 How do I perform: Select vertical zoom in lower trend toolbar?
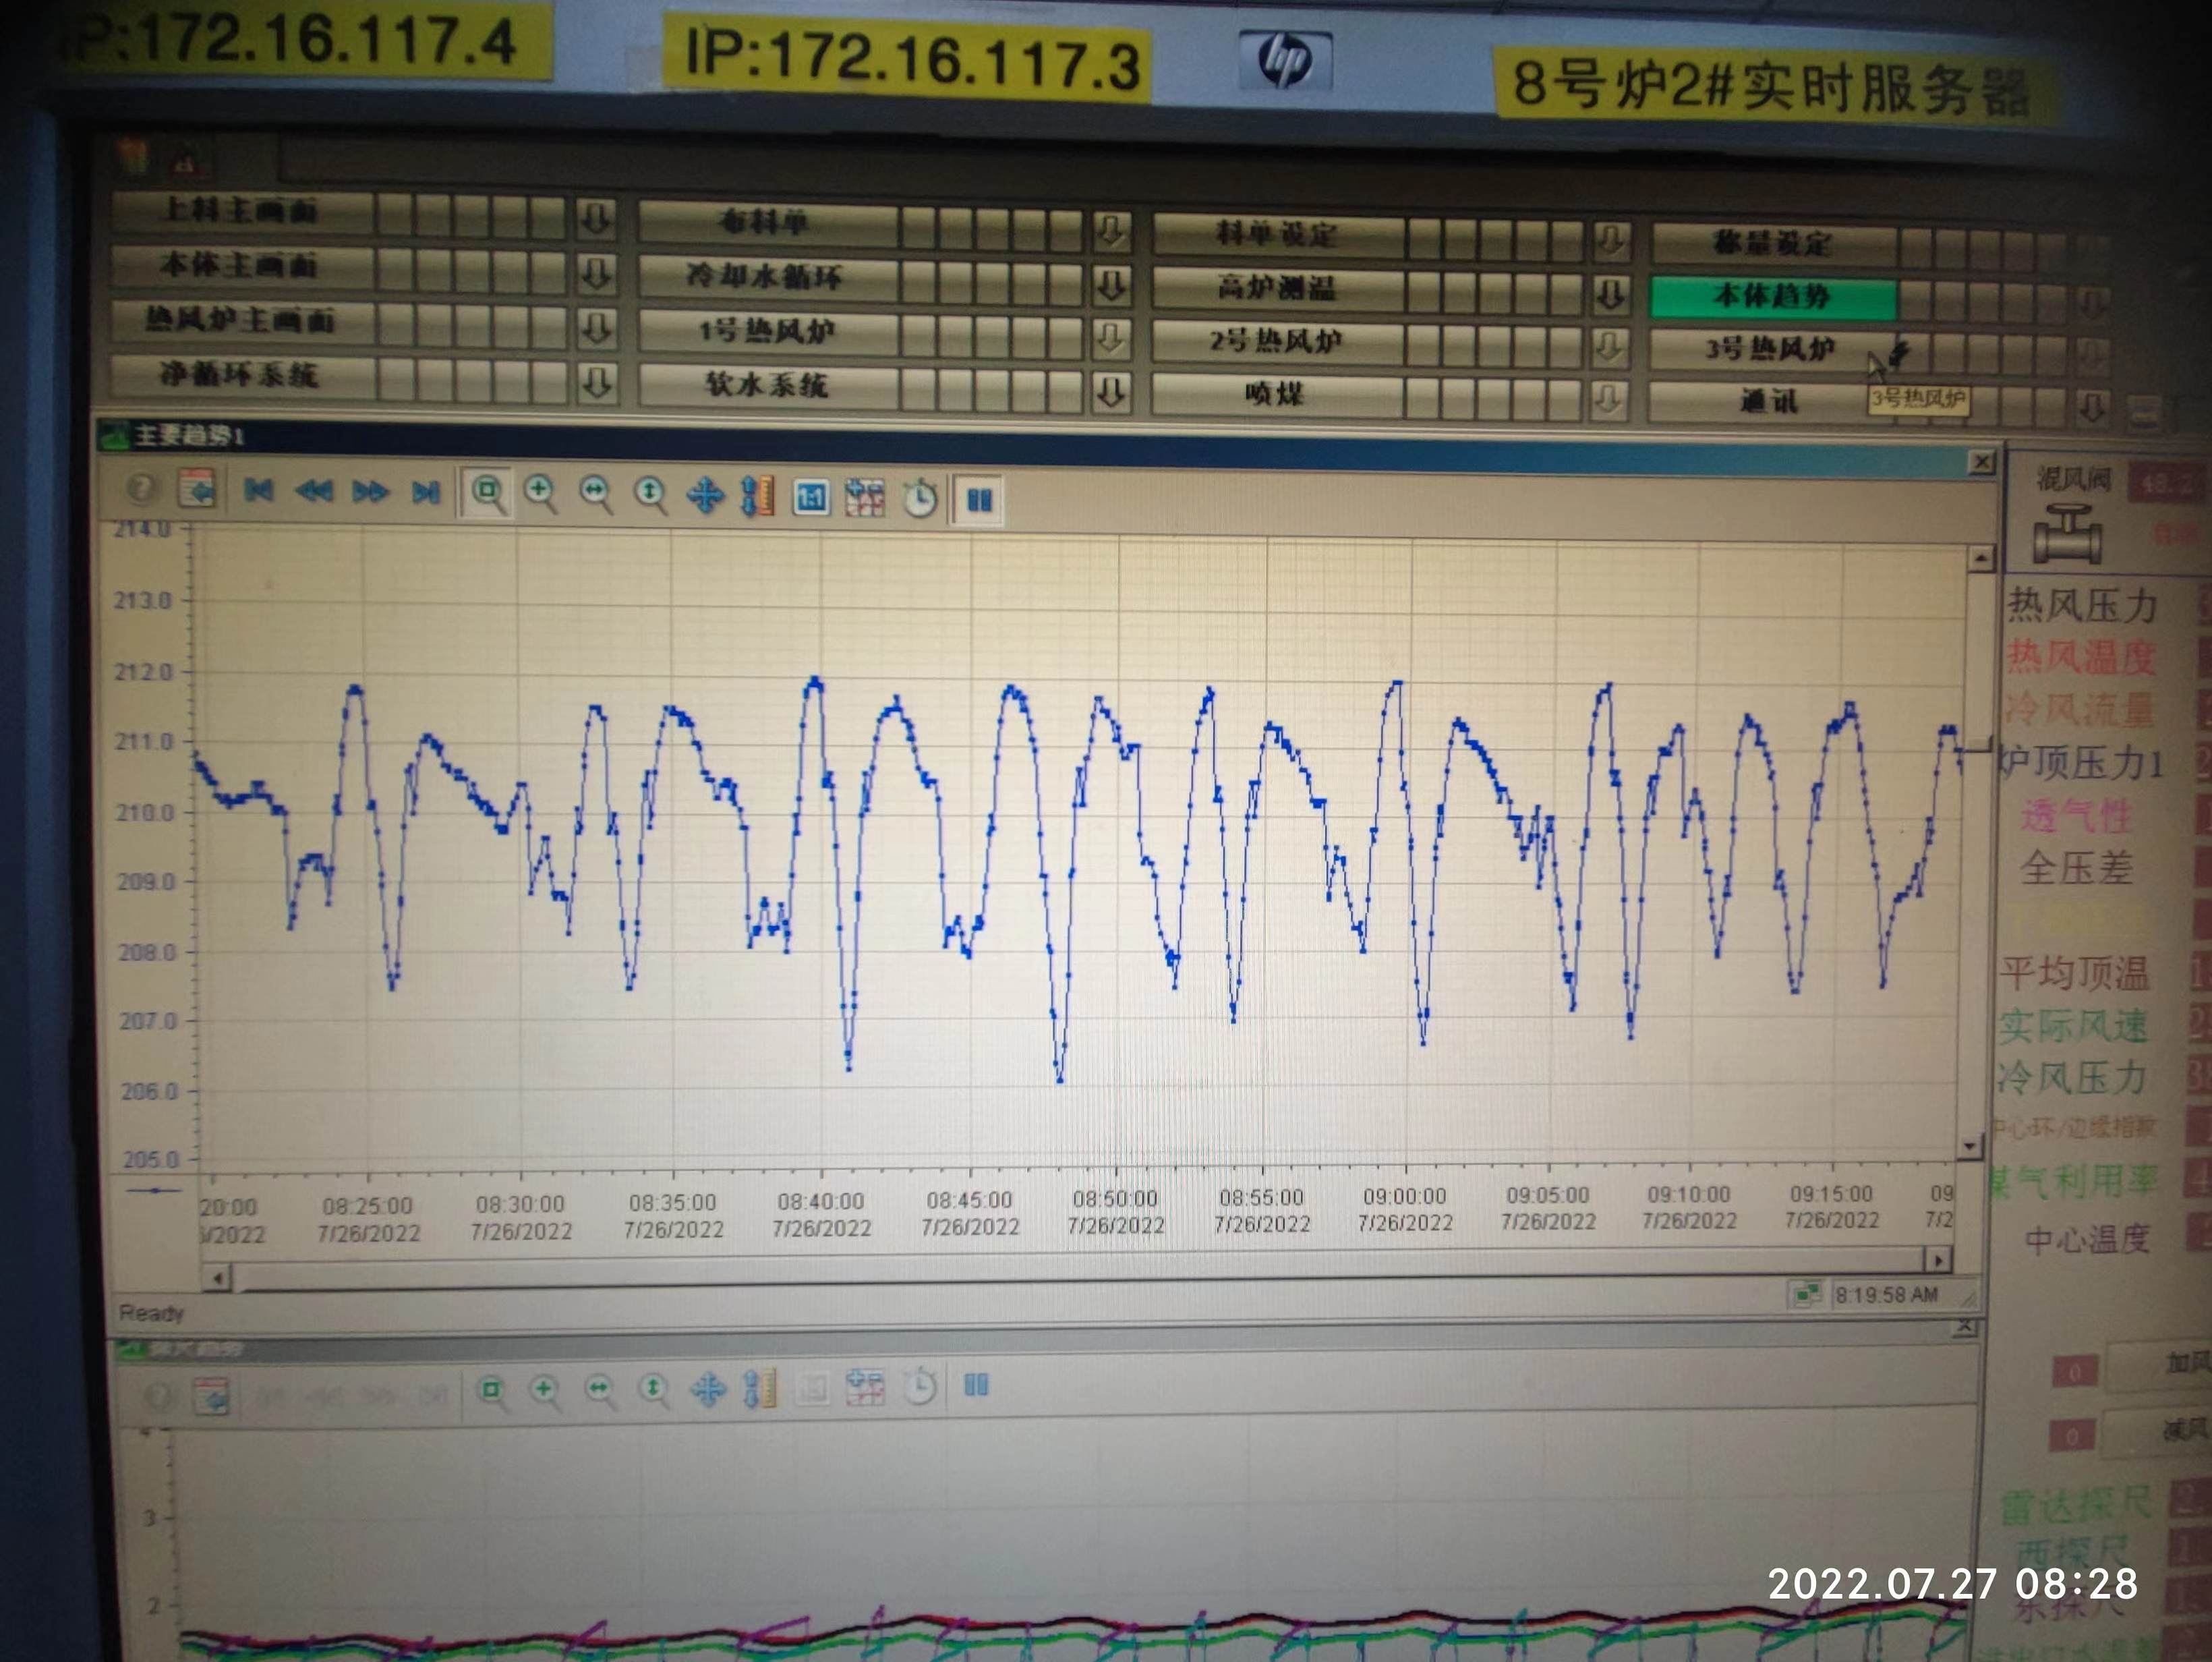click(654, 1389)
